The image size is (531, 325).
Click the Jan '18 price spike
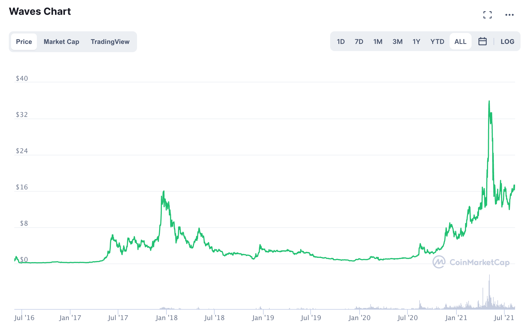coord(164,192)
